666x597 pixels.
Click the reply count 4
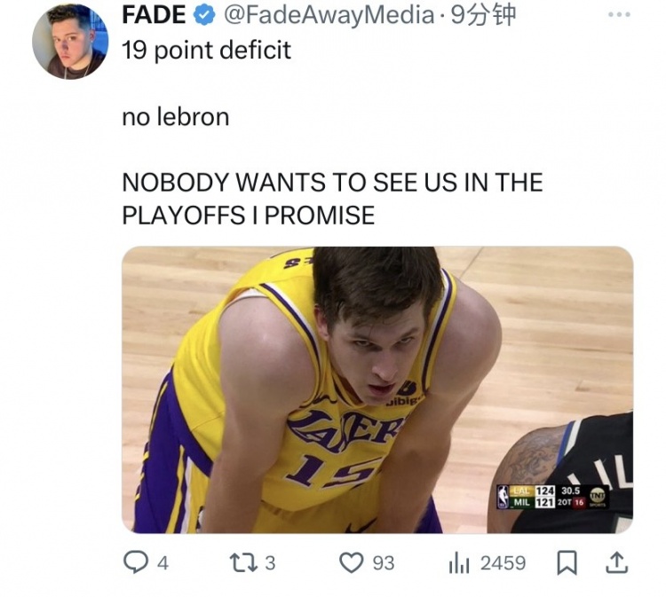[x=163, y=563]
